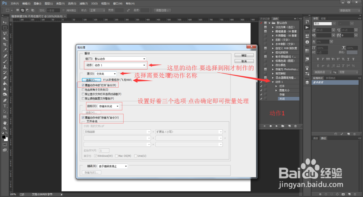
Task: Toggle dialog box for '打开' action step
Action: pyautogui.click(x=266, y=86)
